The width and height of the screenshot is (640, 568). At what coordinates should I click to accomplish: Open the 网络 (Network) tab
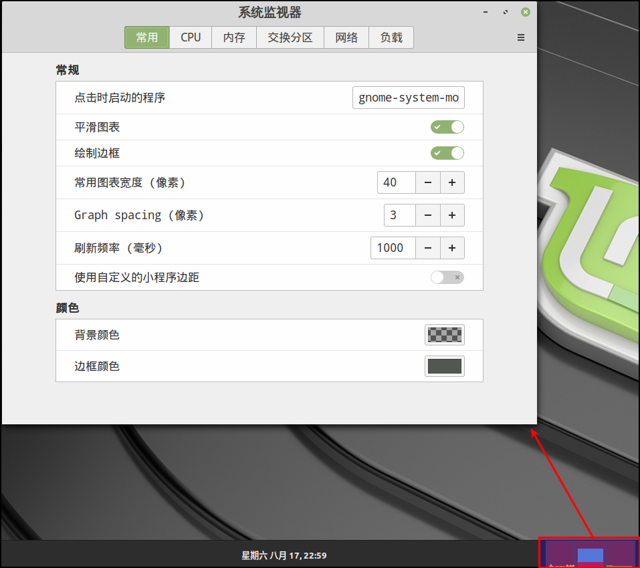click(346, 37)
